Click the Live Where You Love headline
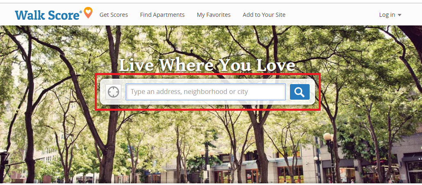The height and width of the screenshot is (185, 422). point(207,65)
